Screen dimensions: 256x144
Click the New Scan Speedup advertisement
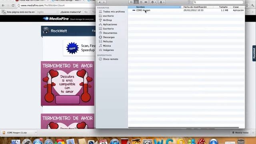click(x=79, y=48)
